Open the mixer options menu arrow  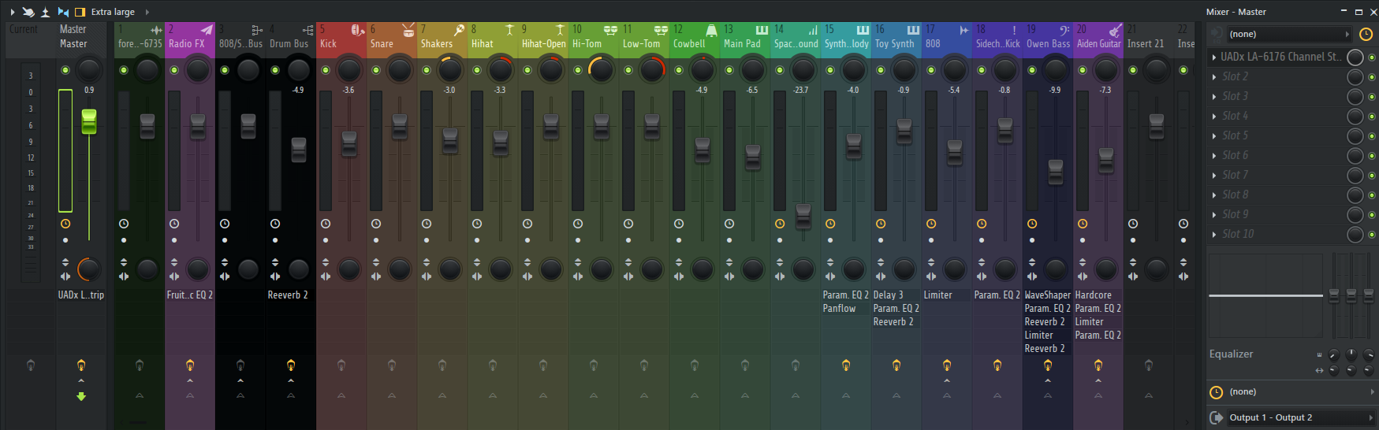[x=12, y=12]
